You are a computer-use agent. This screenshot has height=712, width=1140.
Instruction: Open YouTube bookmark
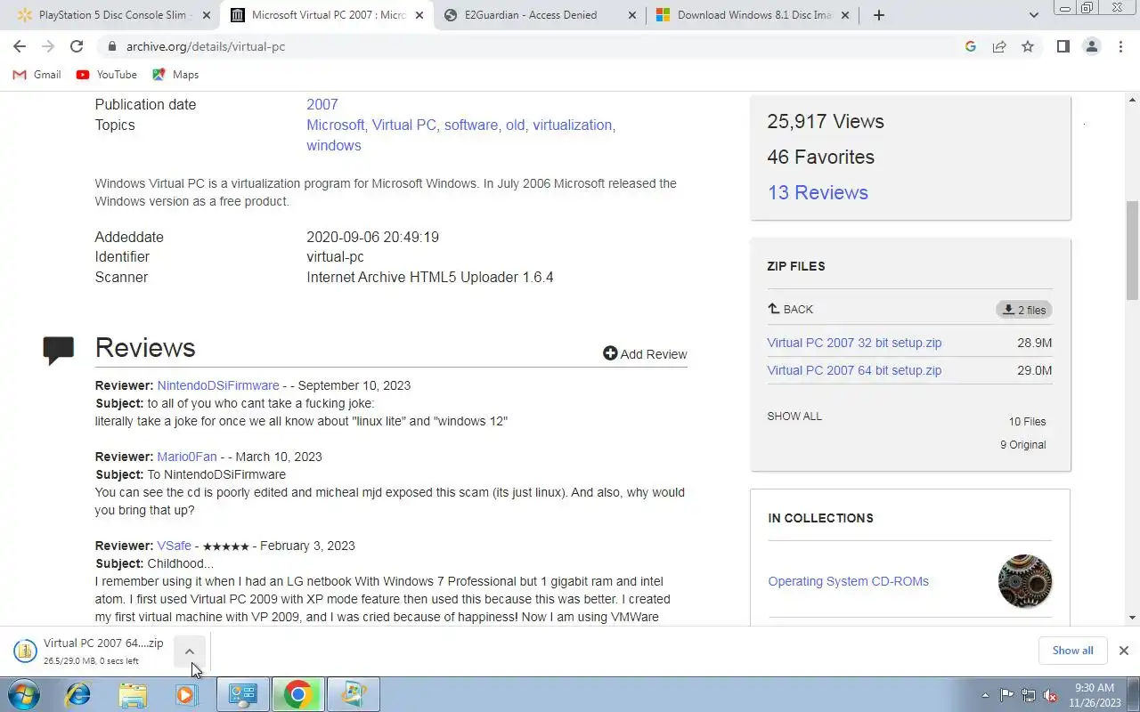pyautogui.click(x=107, y=75)
